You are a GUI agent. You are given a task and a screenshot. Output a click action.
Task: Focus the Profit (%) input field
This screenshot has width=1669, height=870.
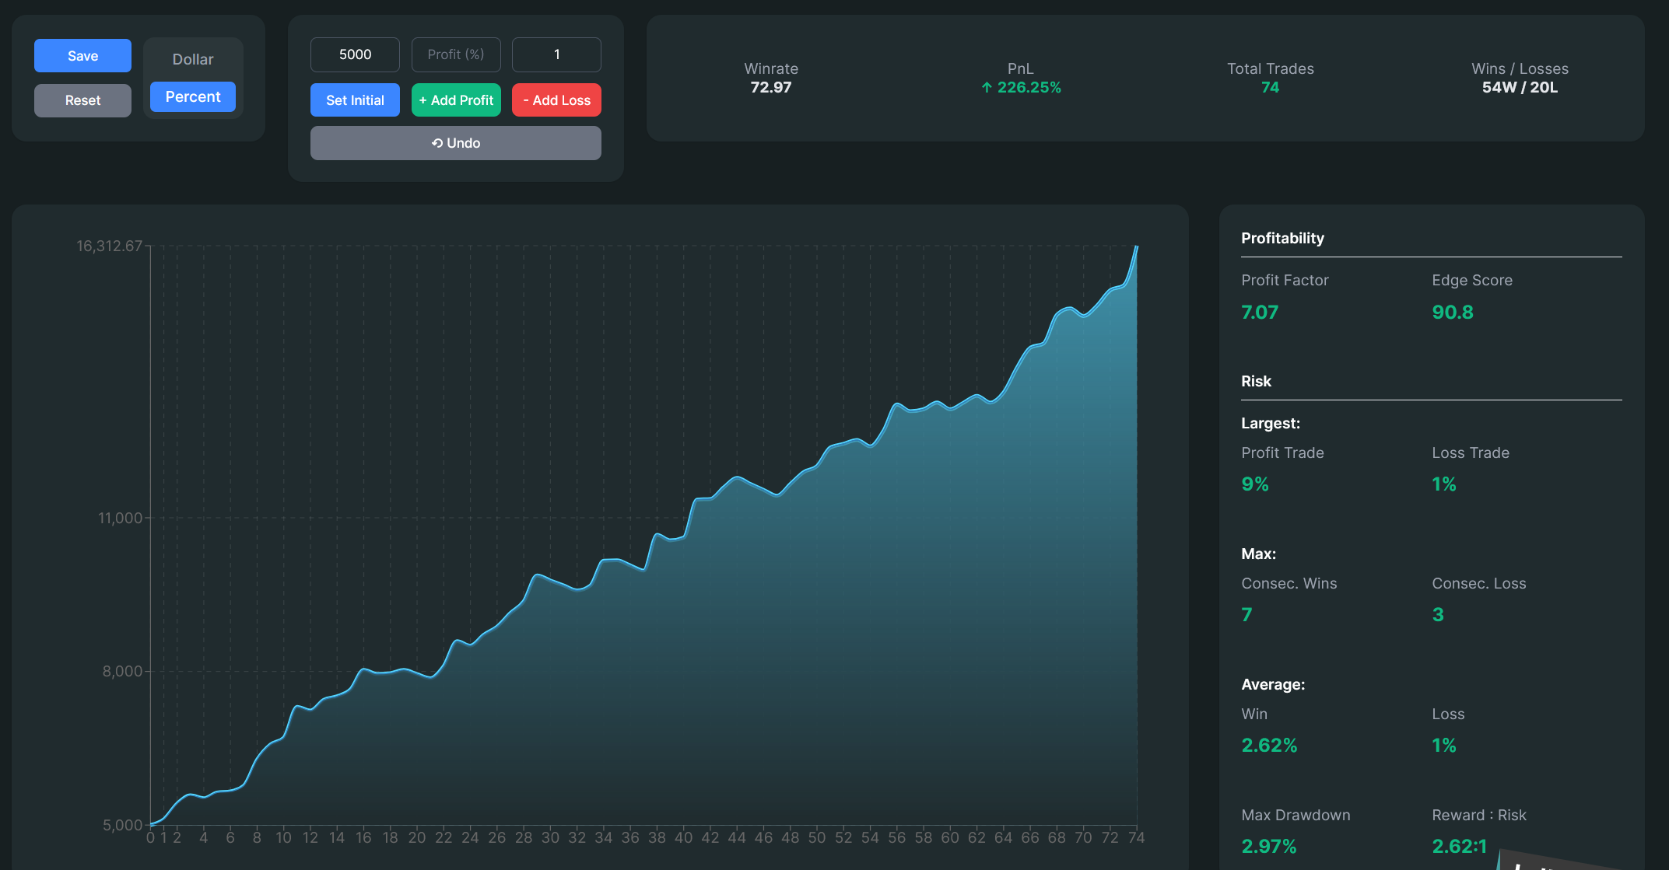coord(455,54)
